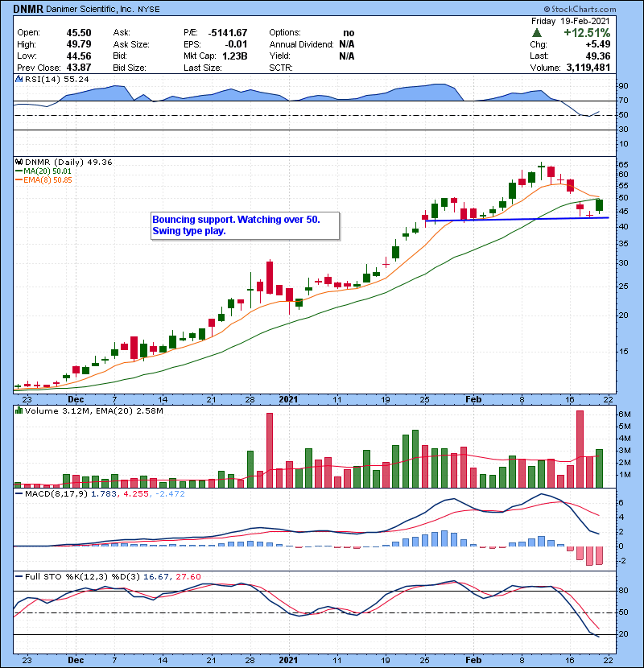Click the SCTR label

[x=281, y=68]
